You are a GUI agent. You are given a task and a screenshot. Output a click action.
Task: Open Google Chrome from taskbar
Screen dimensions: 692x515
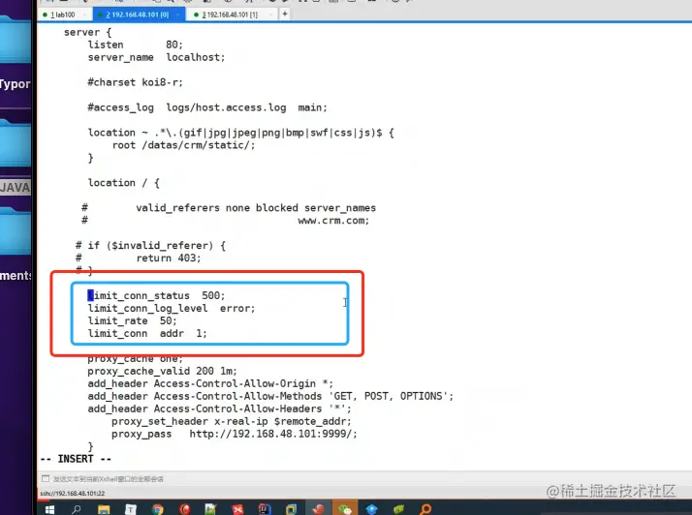click(158, 510)
